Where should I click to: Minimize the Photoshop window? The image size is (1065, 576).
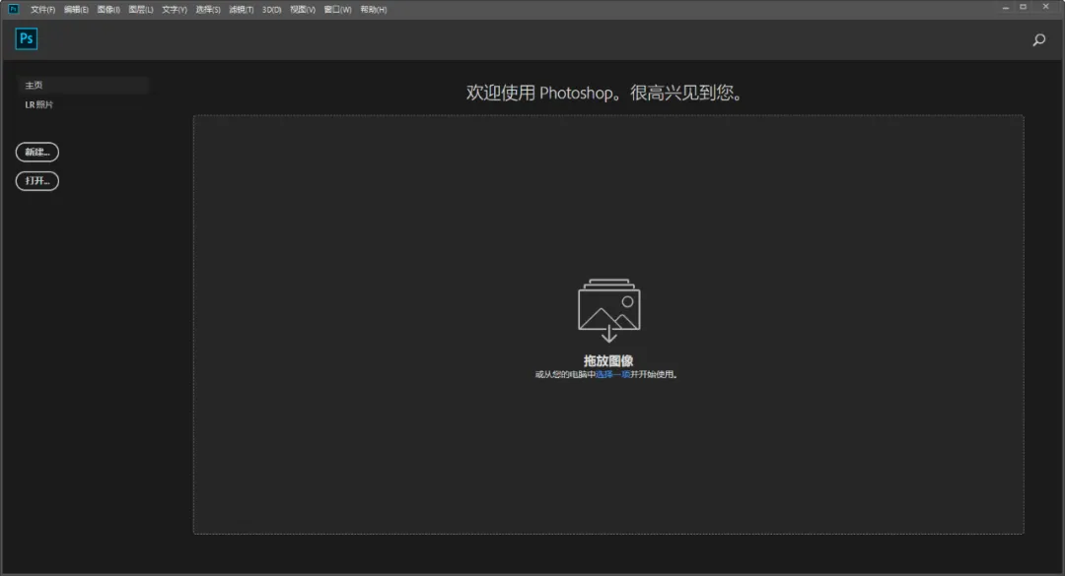pyautogui.click(x=1005, y=8)
